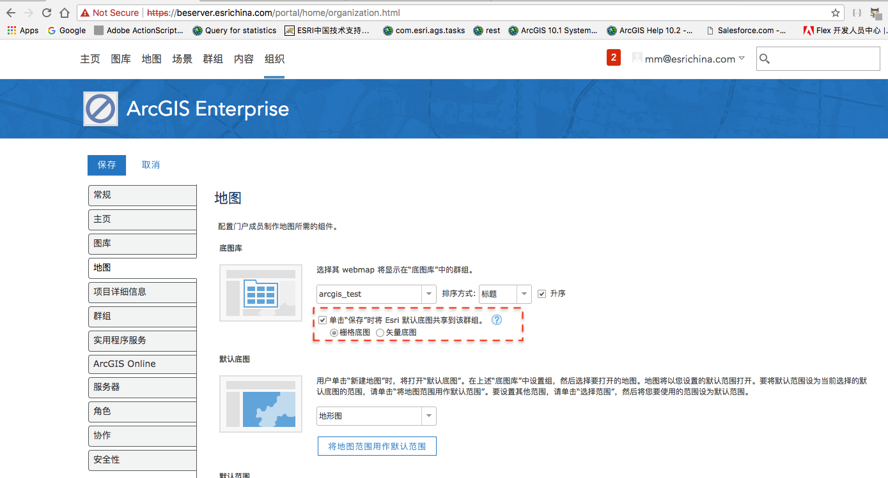The width and height of the screenshot is (888, 478).
Task: Open help icon next to share basemaps option
Action: (x=497, y=320)
